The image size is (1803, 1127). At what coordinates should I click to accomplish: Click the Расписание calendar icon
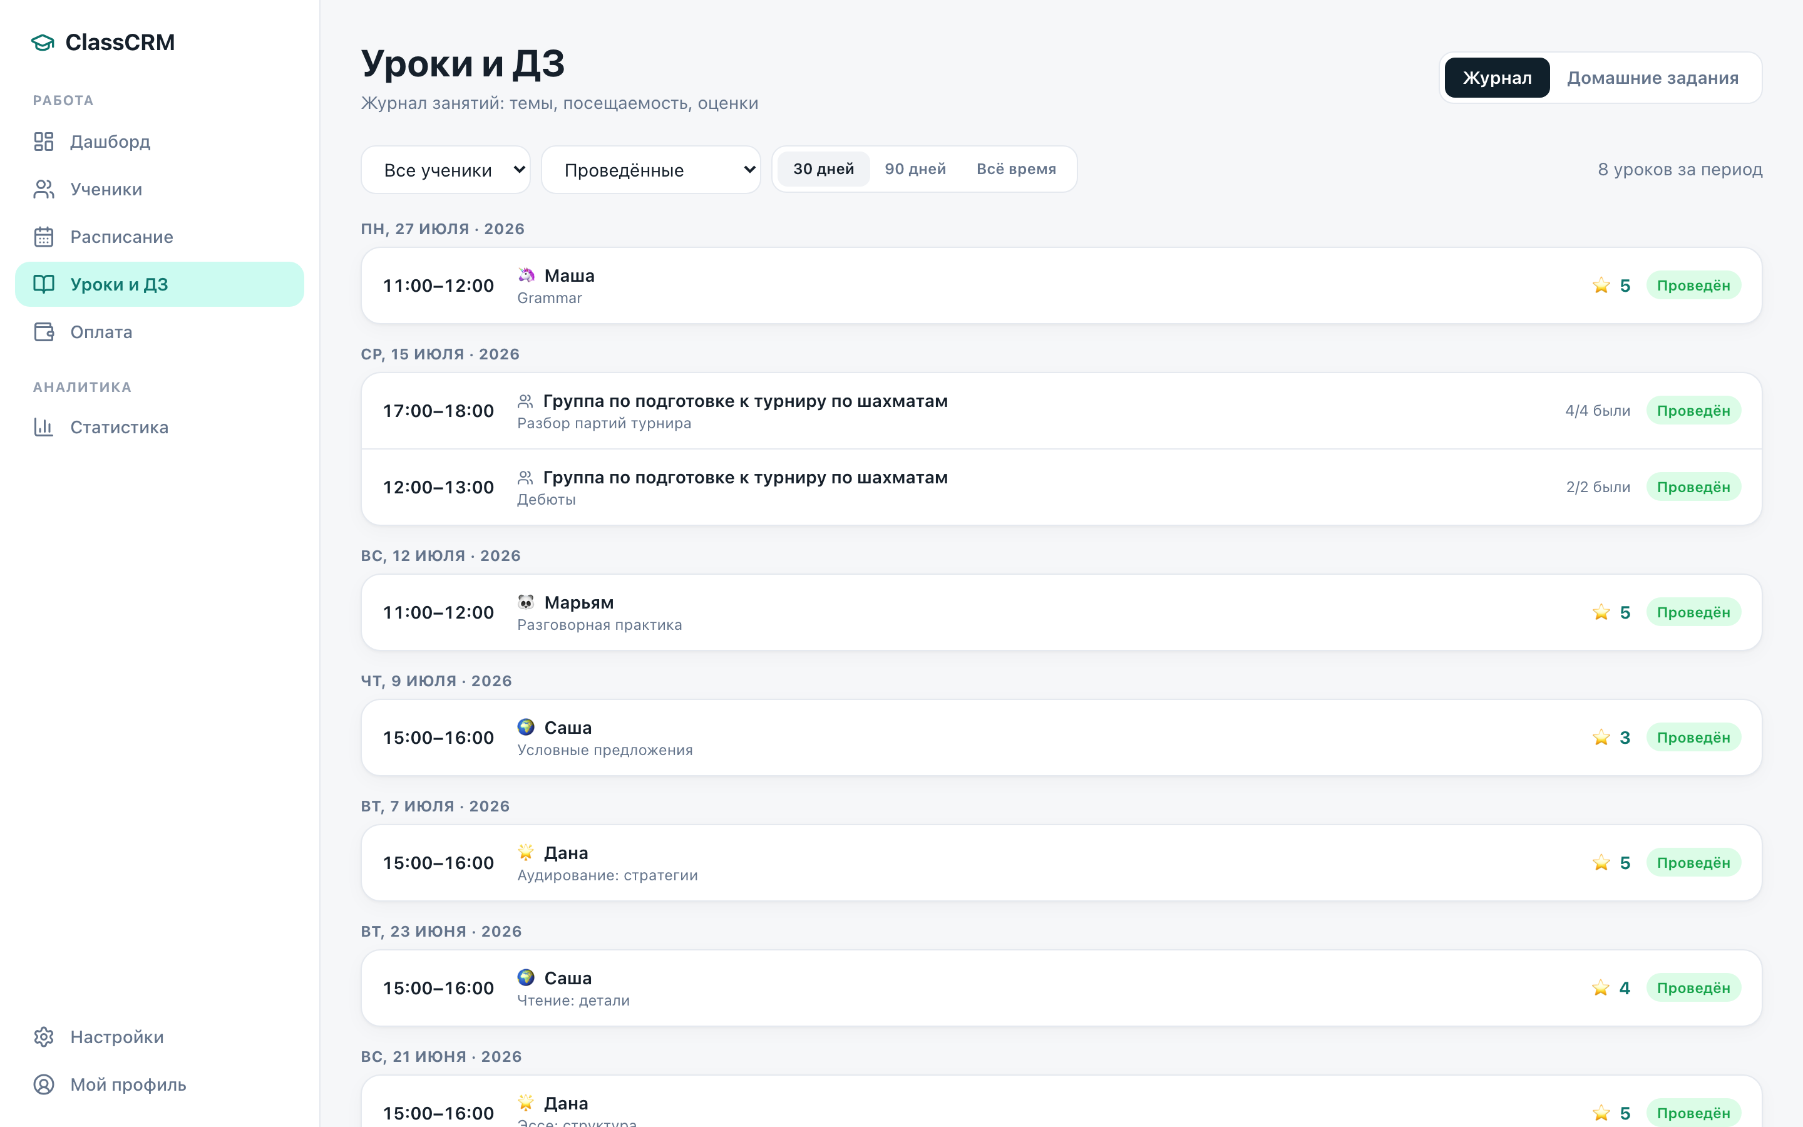44,237
